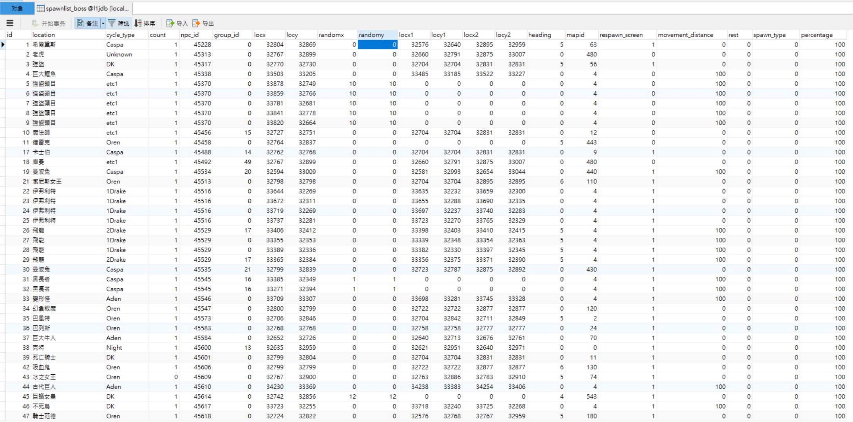Click the heading column header

click(x=546, y=35)
